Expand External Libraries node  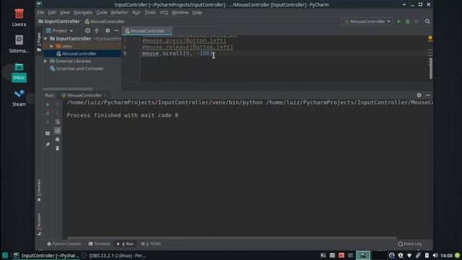(45, 61)
